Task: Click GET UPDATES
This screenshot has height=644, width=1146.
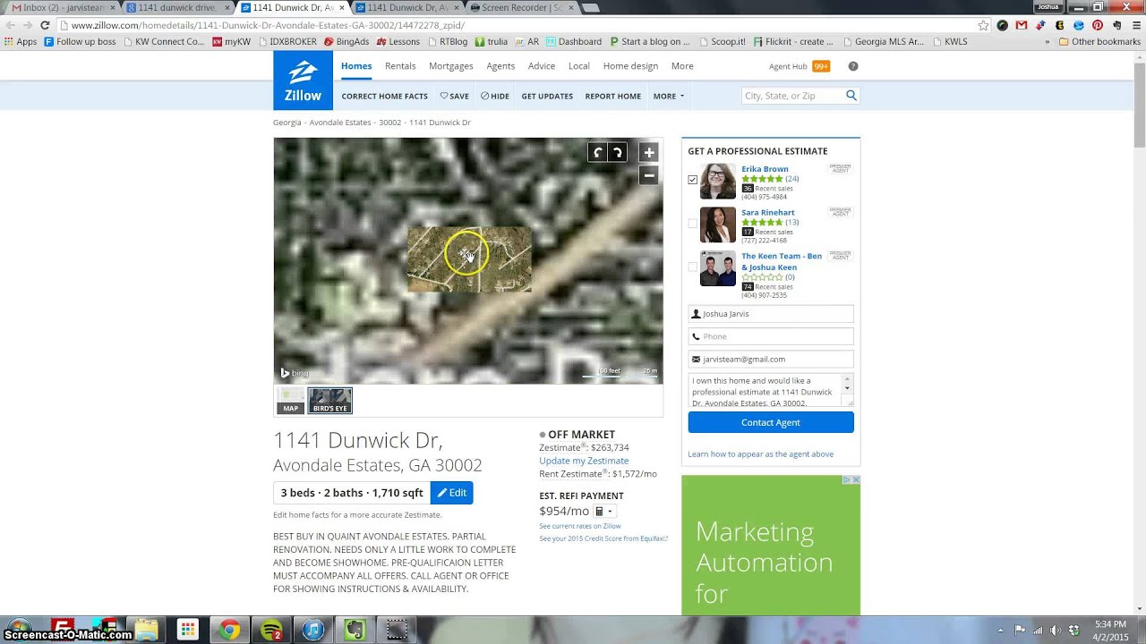Action: pyautogui.click(x=547, y=96)
